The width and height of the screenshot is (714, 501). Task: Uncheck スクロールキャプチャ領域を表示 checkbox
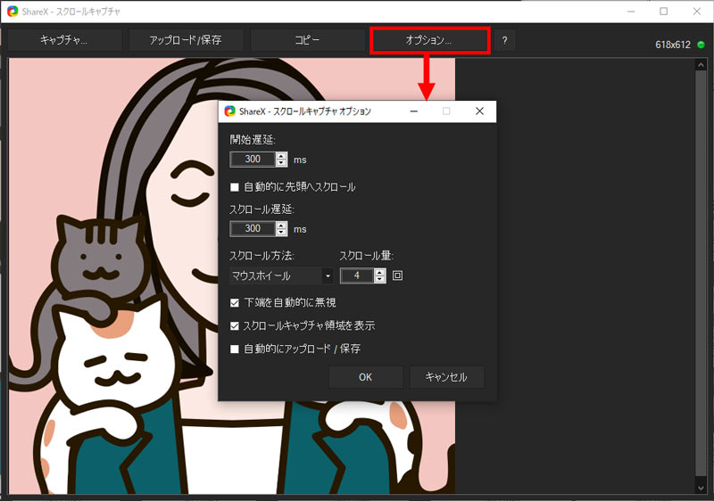coord(235,326)
